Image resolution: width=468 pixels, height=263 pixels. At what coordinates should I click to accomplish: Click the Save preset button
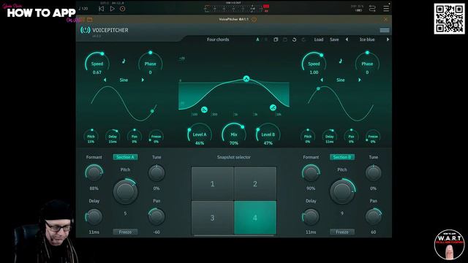tap(334, 39)
